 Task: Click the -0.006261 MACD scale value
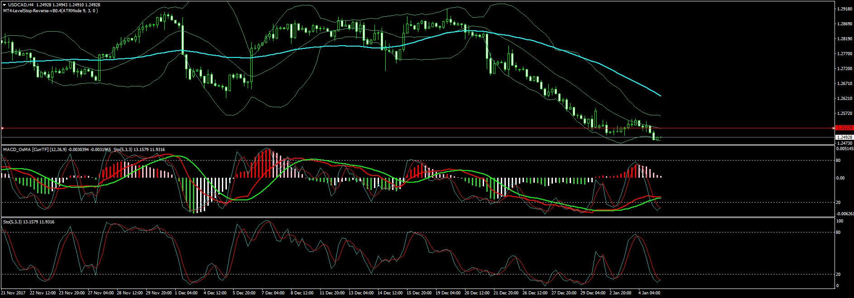click(845, 214)
